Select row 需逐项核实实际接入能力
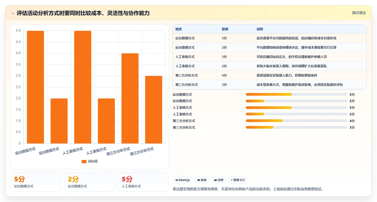The width and height of the screenshot is (377, 202). [x=270, y=75]
